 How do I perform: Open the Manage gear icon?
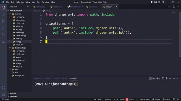click(3, 95)
